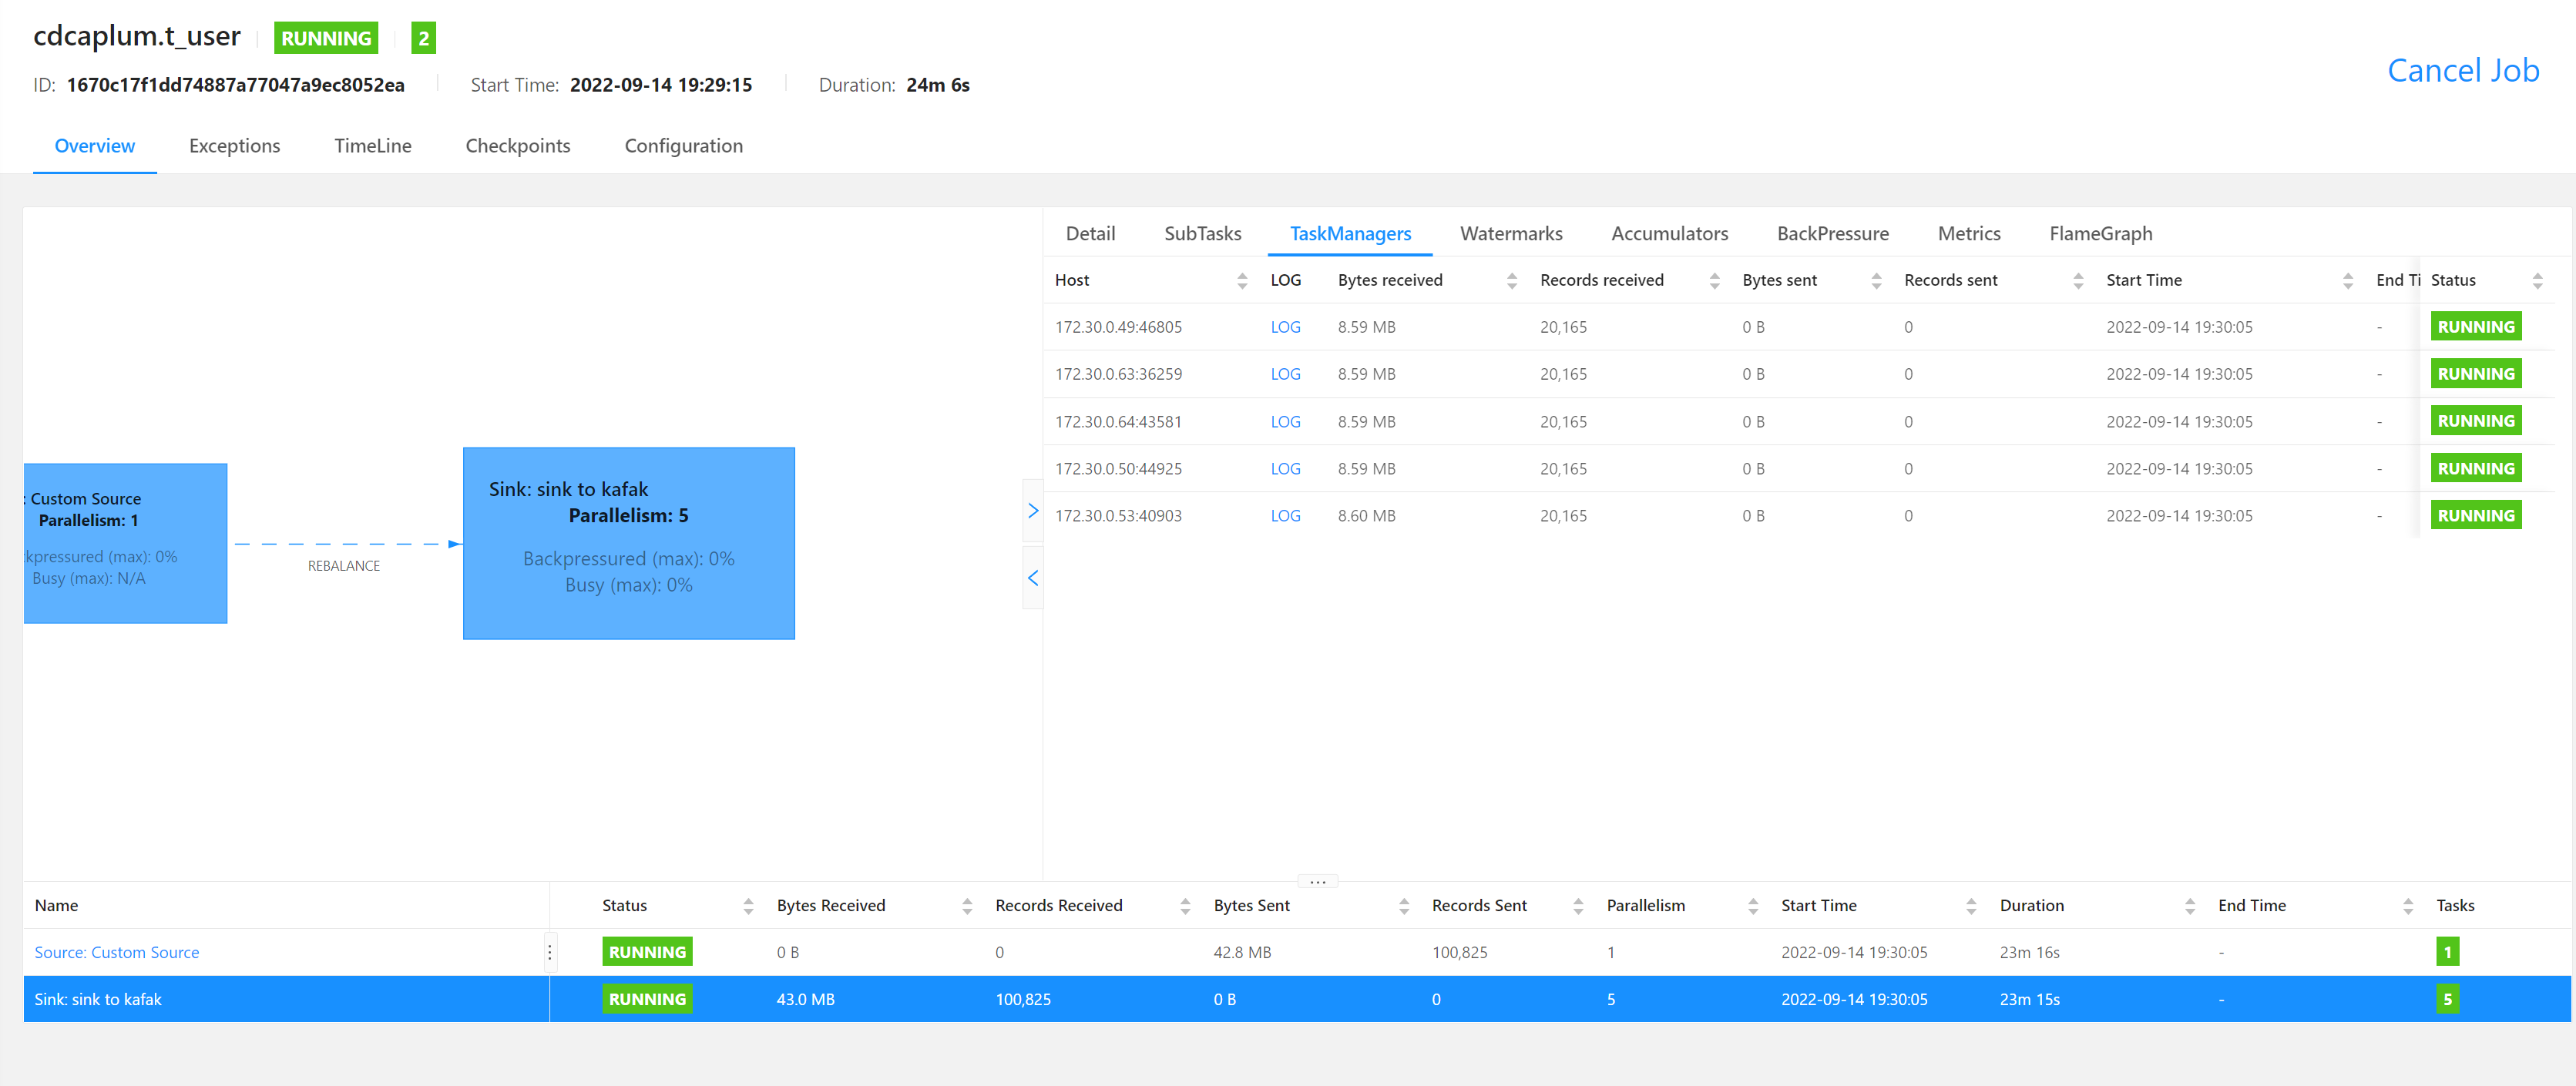Click the duration value 24m 6s
2576x1086 pixels.
pyautogui.click(x=937, y=85)
